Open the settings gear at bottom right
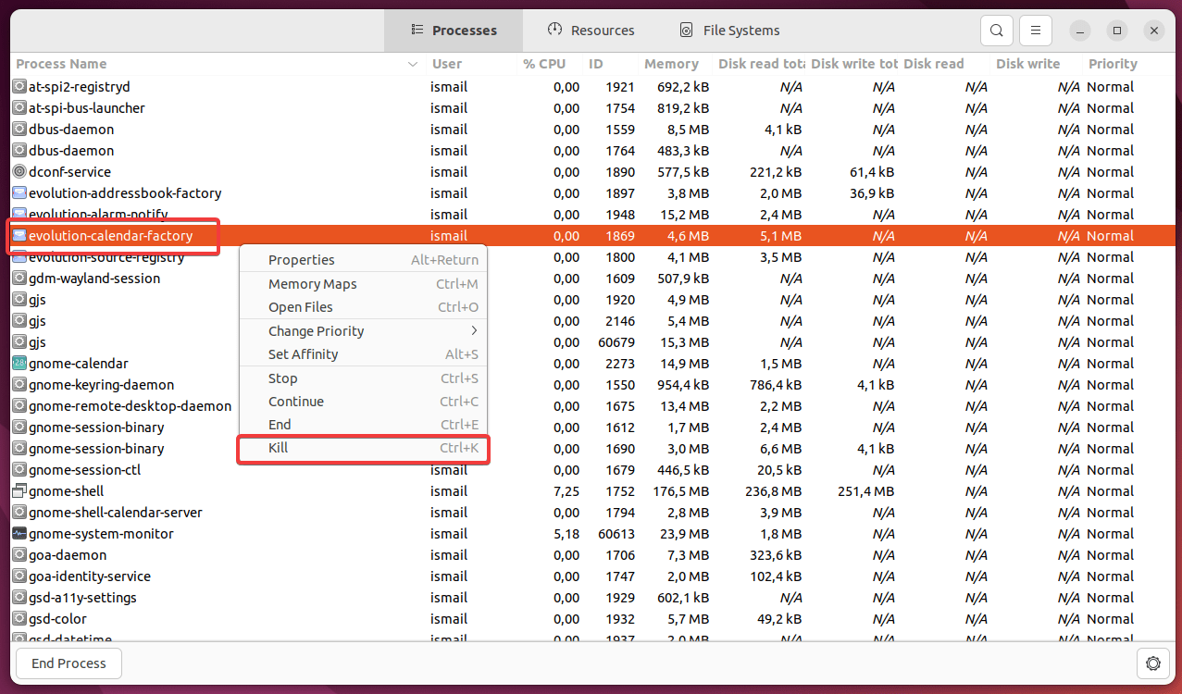 pos(1152,663)
